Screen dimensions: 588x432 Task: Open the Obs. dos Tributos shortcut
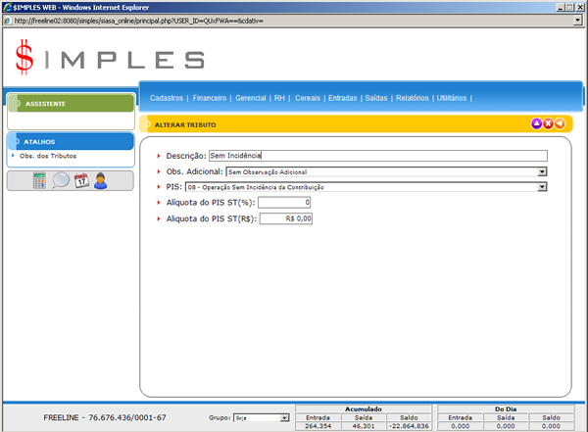point(47,156)
